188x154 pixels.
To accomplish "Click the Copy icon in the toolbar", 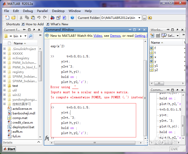I will 27,18.
